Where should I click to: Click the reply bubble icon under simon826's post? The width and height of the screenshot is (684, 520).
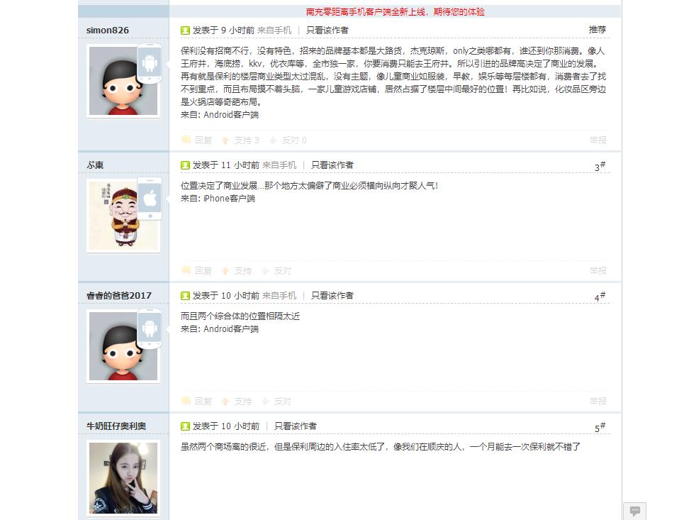pyautogui.click(x=186, y=140)
